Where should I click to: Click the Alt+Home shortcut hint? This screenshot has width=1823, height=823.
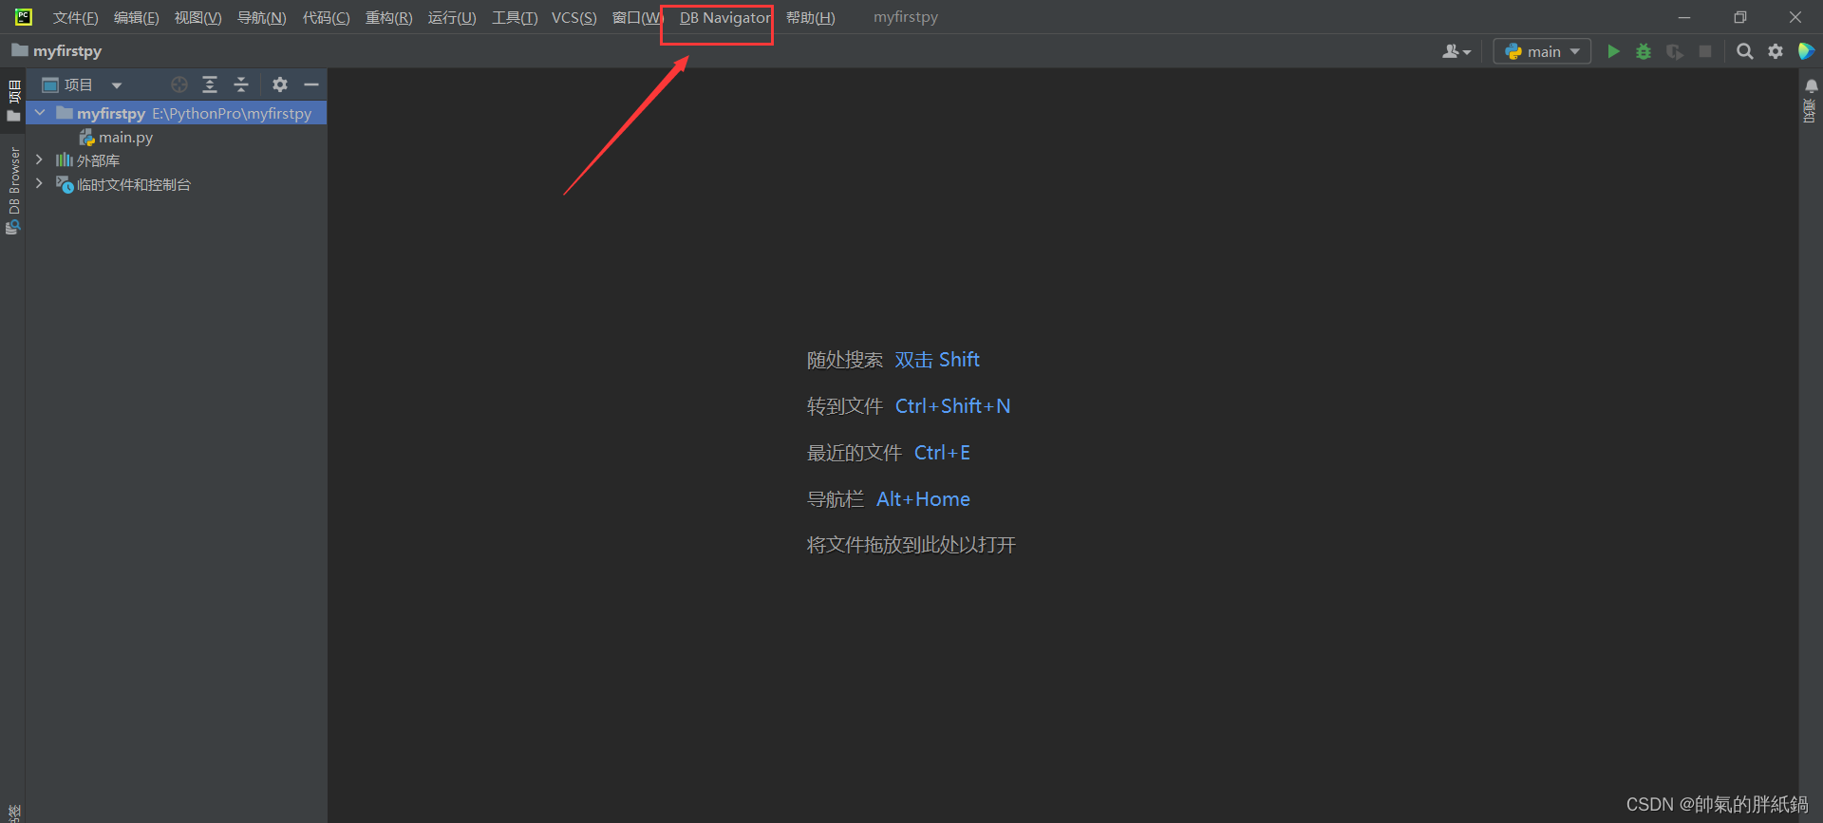click(x=923, y=499)
